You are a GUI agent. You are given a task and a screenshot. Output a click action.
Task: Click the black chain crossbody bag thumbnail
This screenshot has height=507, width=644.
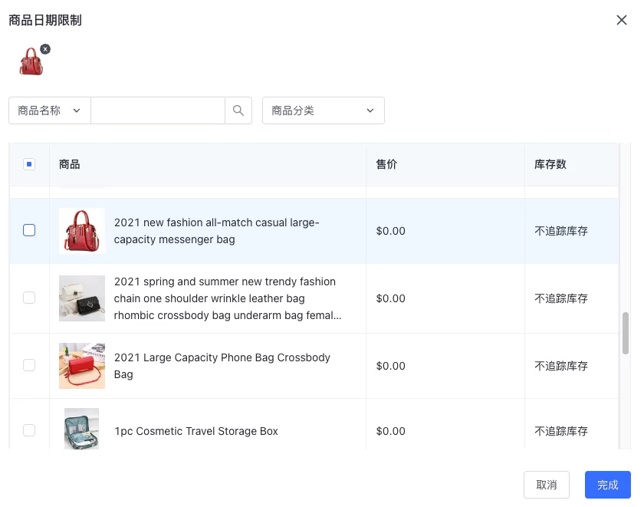click(x=81, y=298)
